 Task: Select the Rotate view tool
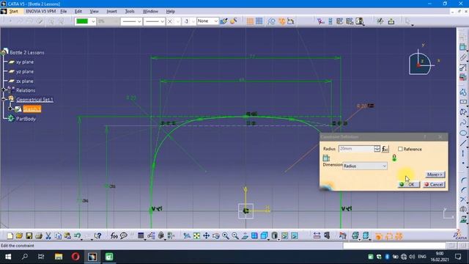(x=216, y=236)
